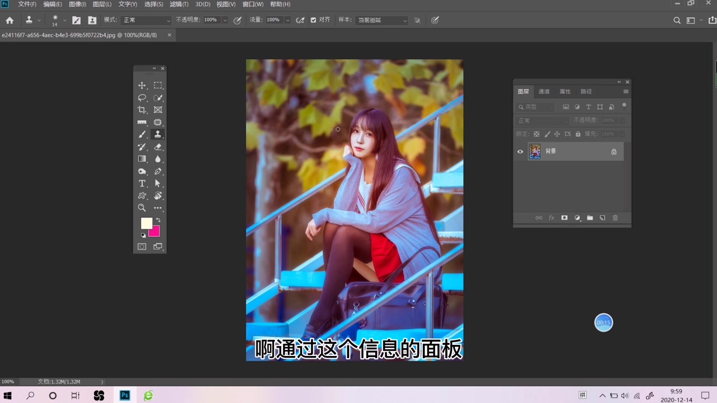Image resolution: width=717 pixels, height=403 pixels.
Task: Select the Ruler tool
Action: pos(142,122)
